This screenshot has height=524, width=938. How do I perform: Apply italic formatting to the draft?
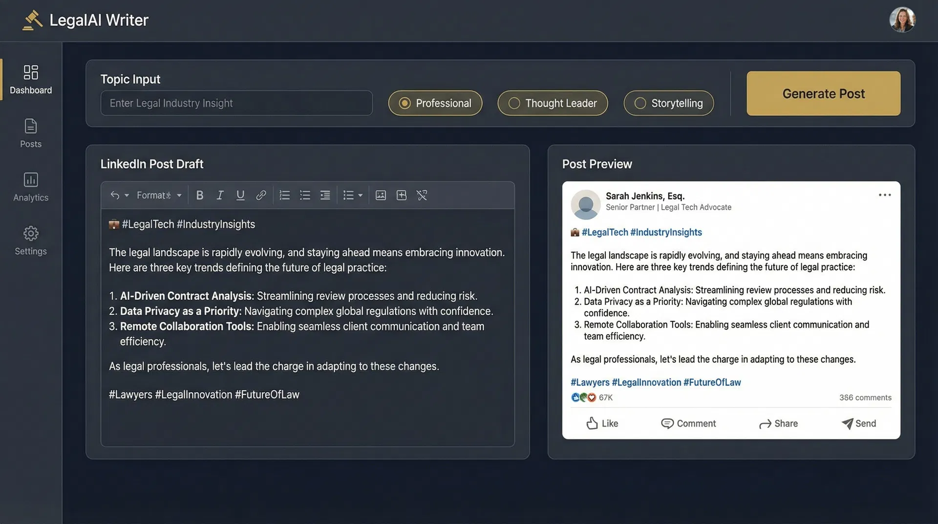220,195
